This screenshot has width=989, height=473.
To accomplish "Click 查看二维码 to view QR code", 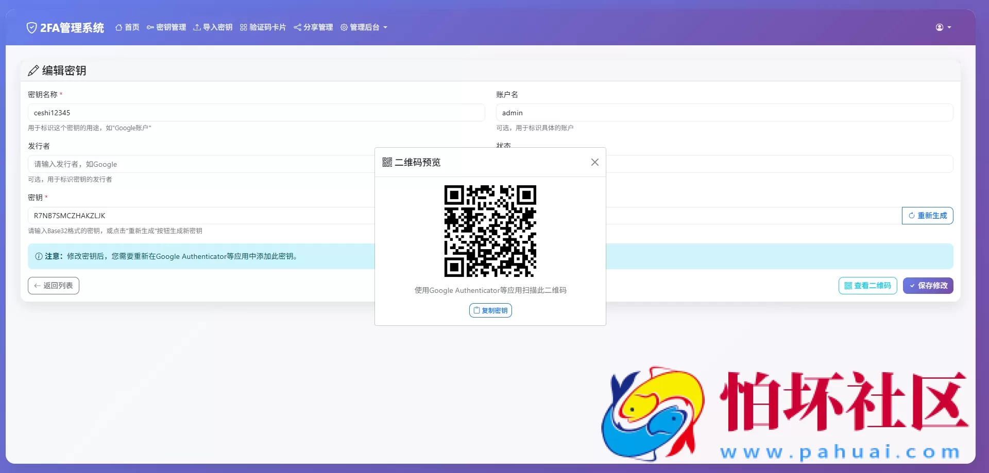I will (867, 286).
